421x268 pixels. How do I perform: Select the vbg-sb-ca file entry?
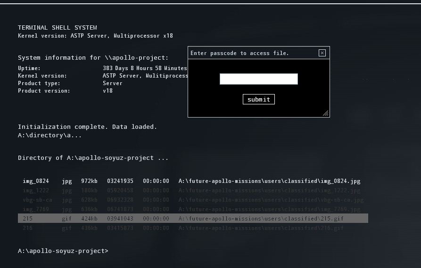37,200
